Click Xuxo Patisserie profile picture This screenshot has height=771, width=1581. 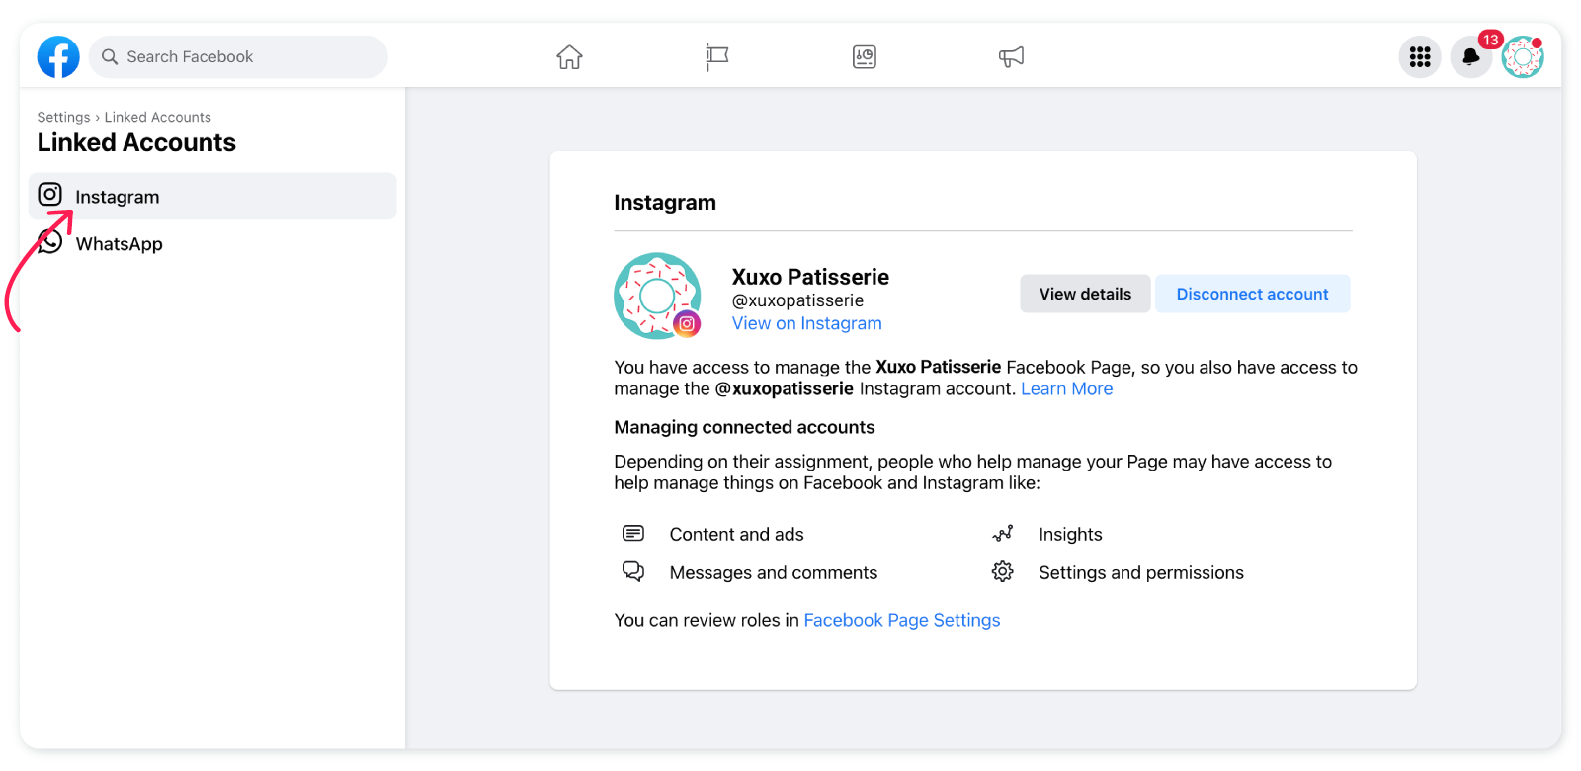click(x=657, y=296)
